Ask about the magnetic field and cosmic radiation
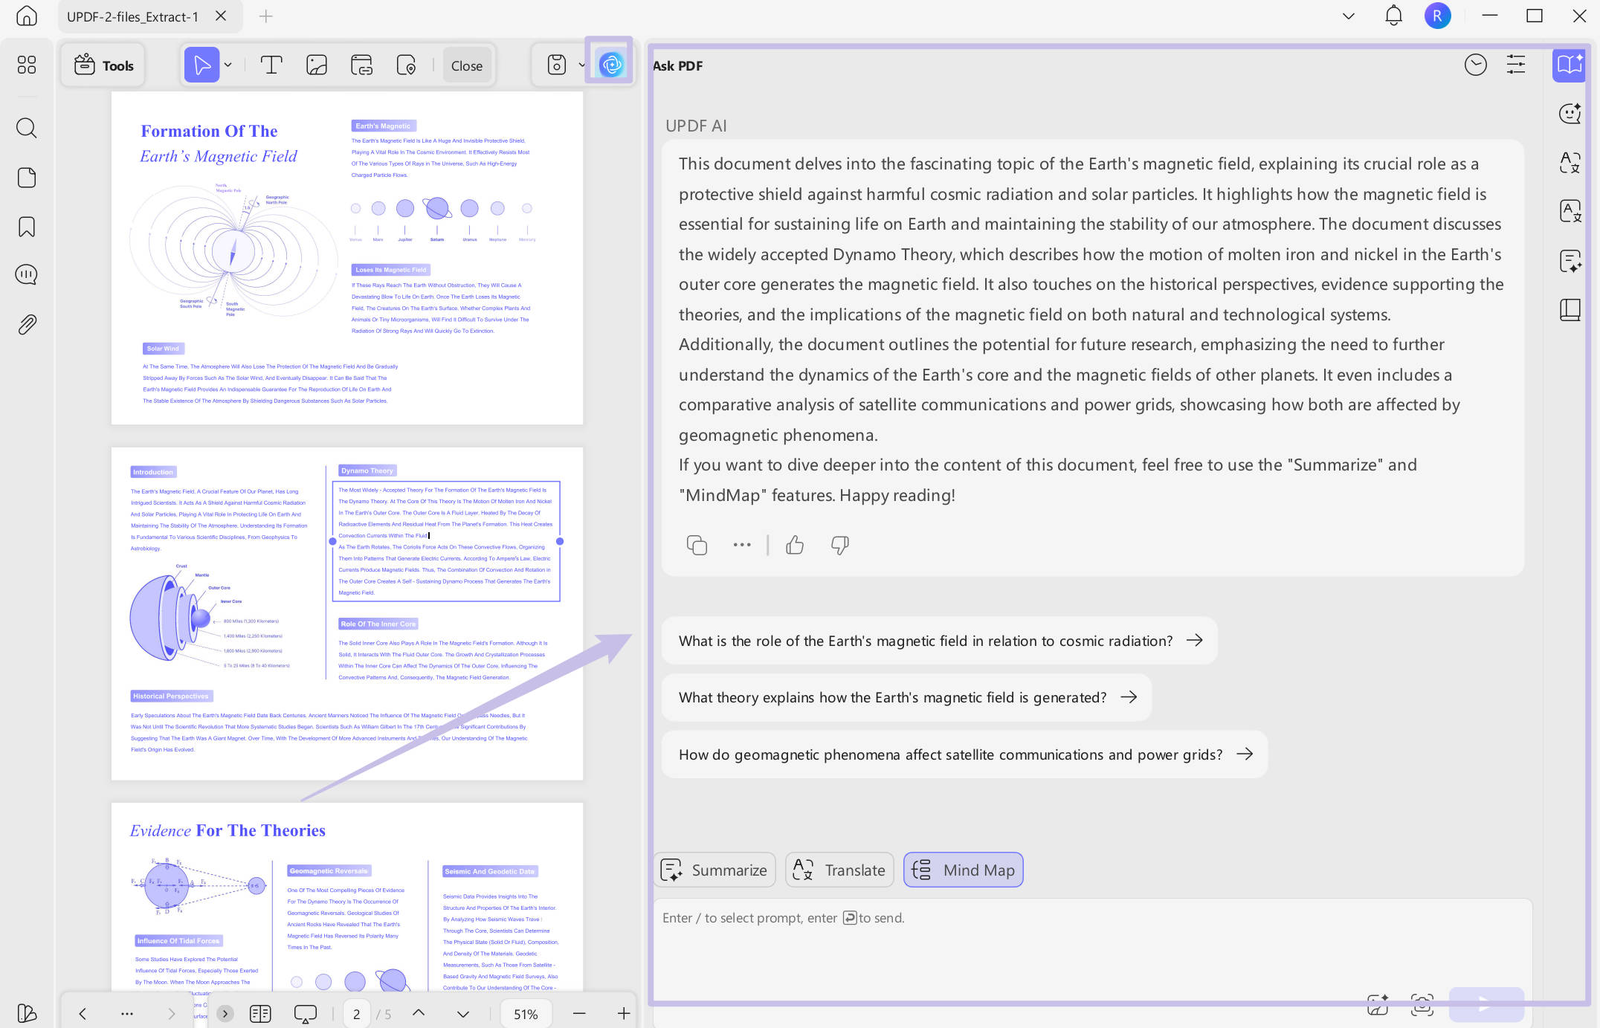The width and height of the screenshot is (1600, 1028). click(x=940, y=641)
